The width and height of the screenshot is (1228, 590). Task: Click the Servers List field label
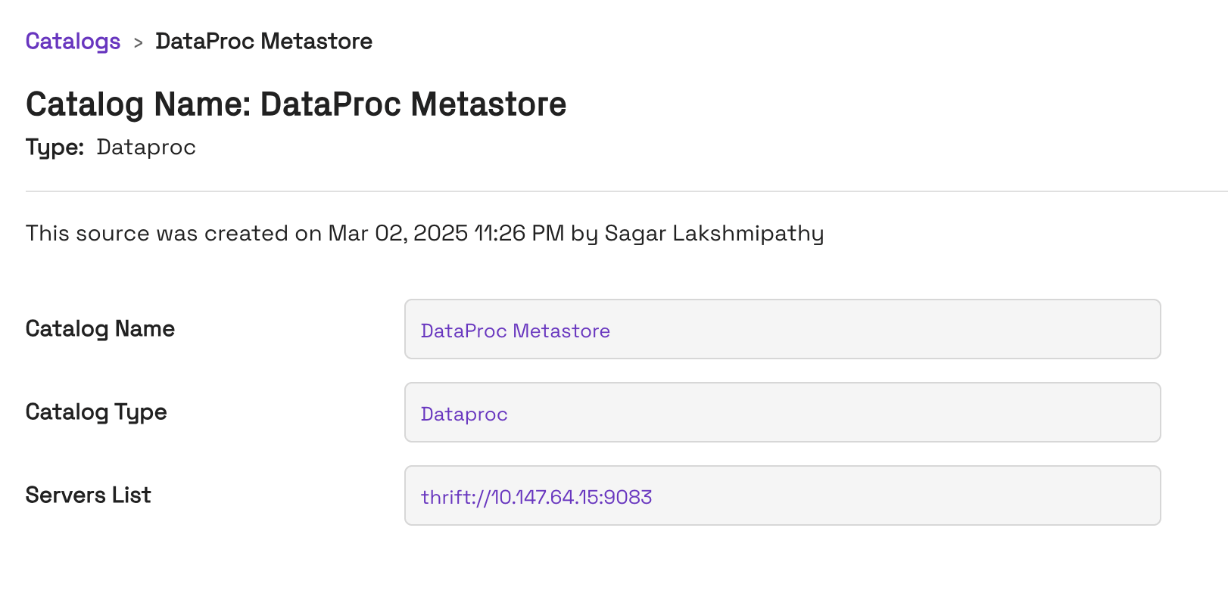pos(88,495)
